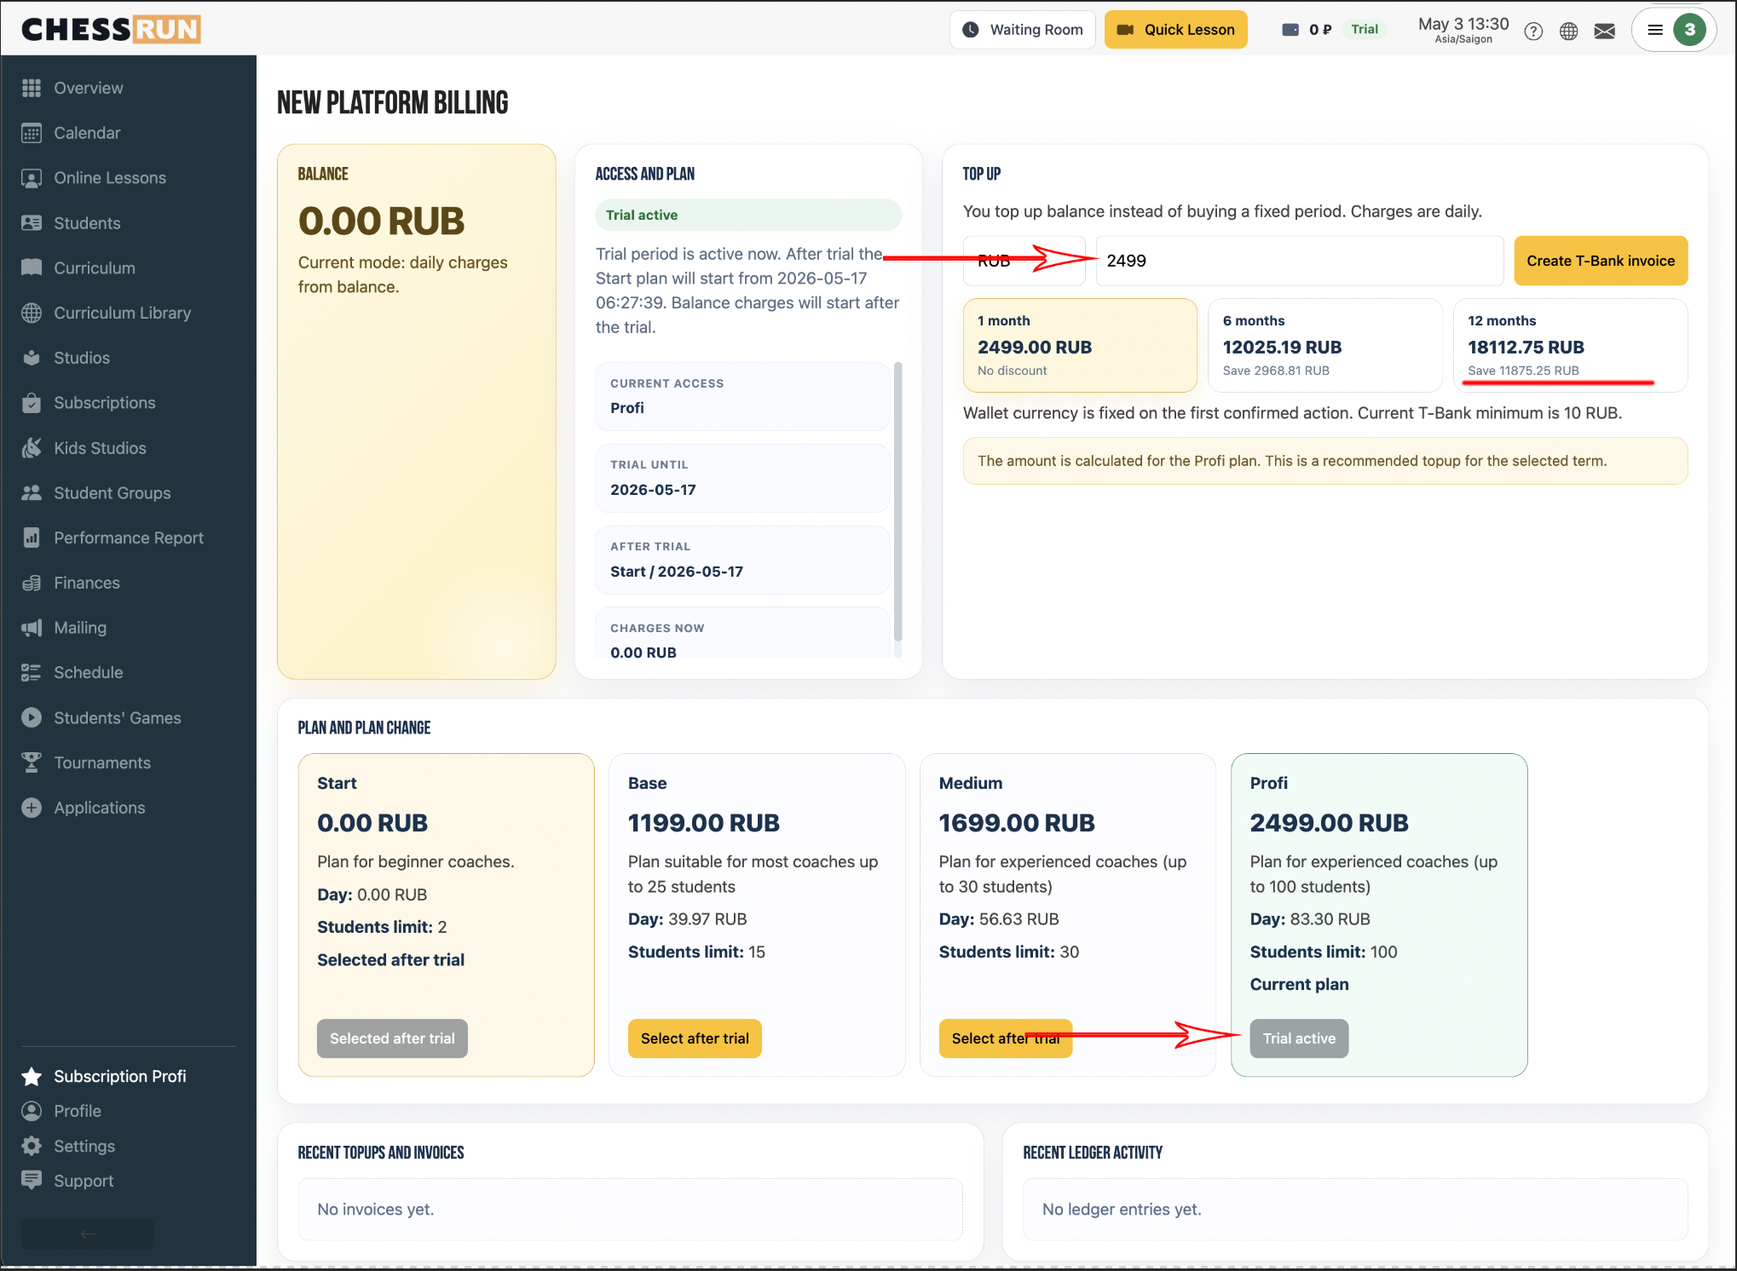Click the 0.00 RUB balance amount

(x=381, y=221)
